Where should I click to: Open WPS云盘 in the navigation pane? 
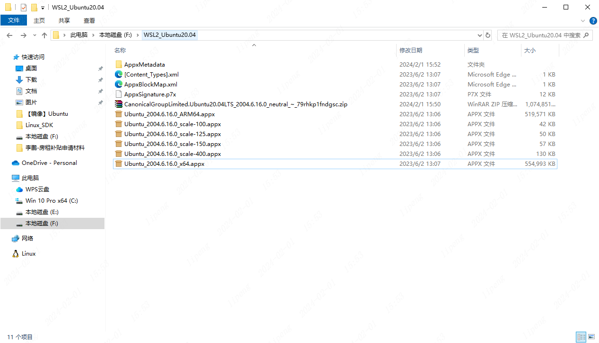click(x=37, y=189)
